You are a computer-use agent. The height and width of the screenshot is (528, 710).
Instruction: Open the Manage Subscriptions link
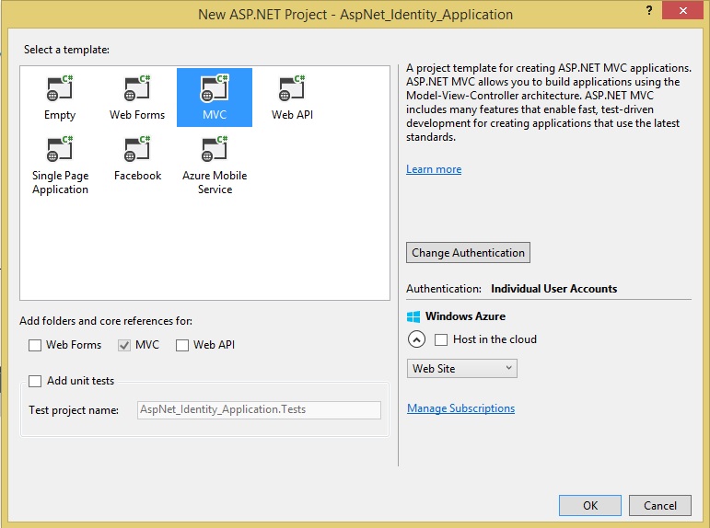(x=460, y=408)
